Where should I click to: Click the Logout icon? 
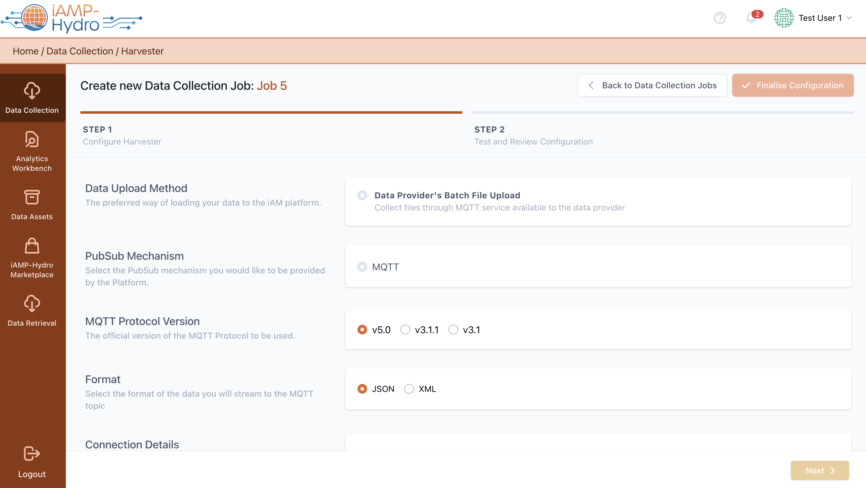tap(32, 453)
